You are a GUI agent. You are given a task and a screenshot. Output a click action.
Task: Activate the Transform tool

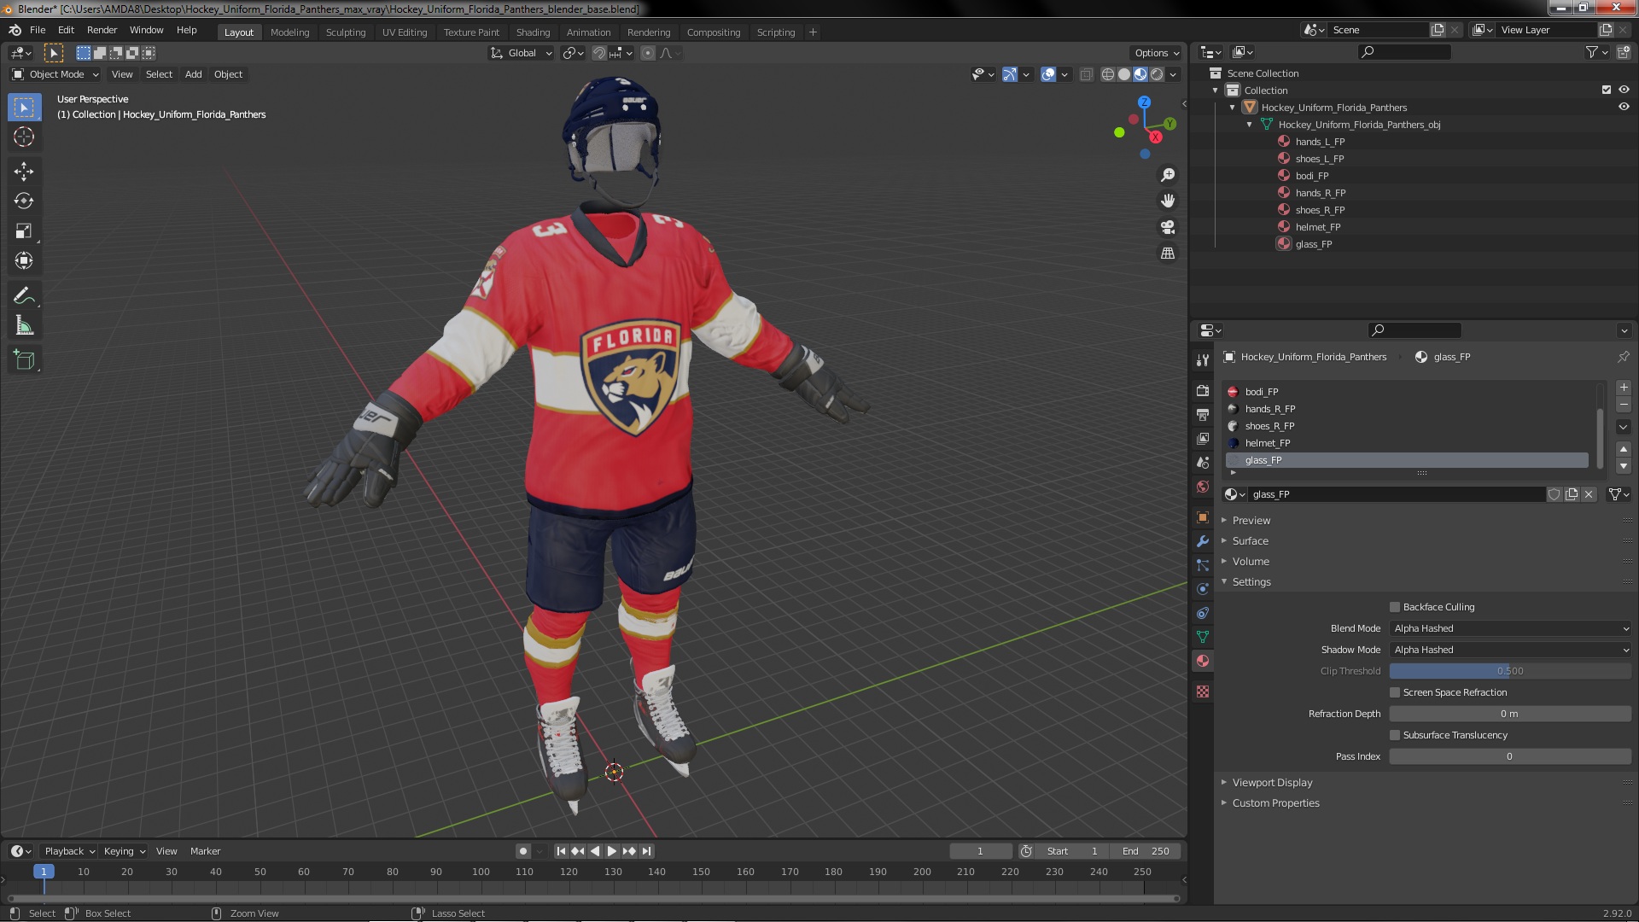(x=24, y=261)
